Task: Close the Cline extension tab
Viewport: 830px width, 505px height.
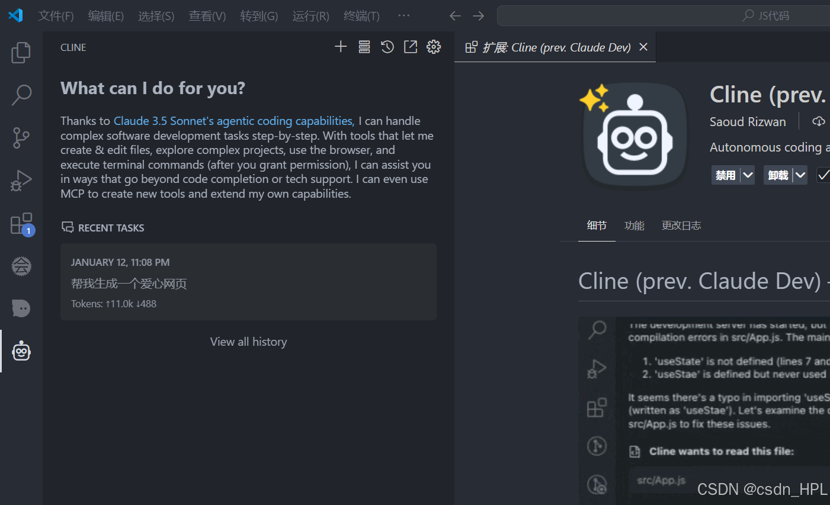Action: (x=643, y=47)
